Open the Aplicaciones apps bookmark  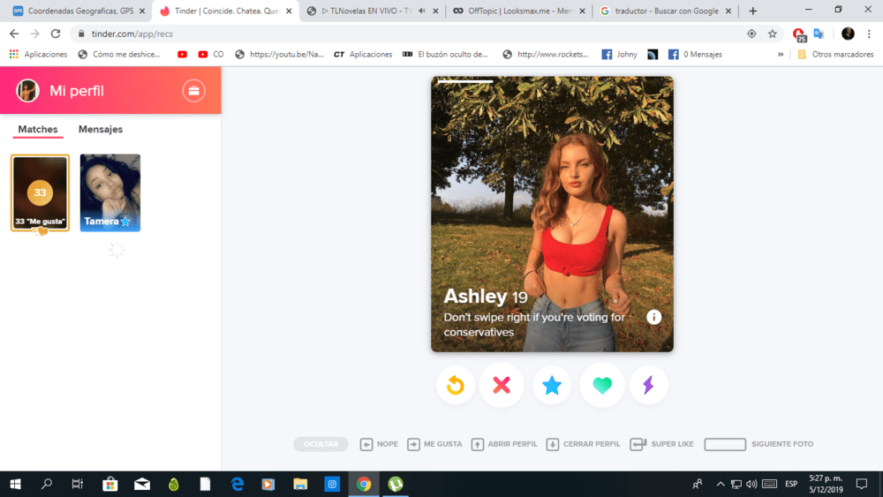38,54
